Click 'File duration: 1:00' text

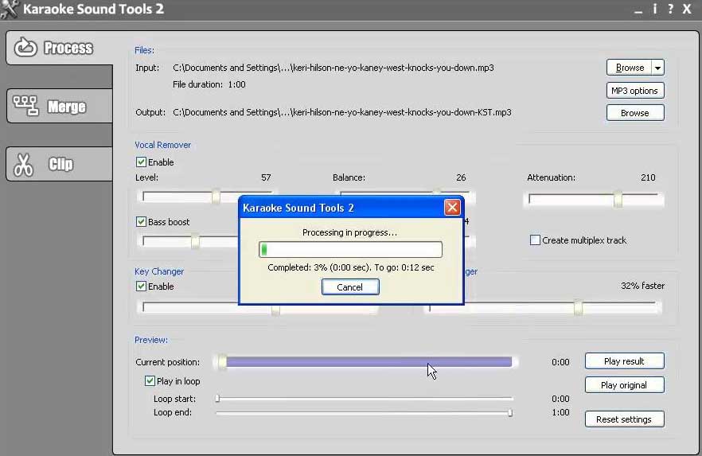pyautogui.click(x=209, y=84)
